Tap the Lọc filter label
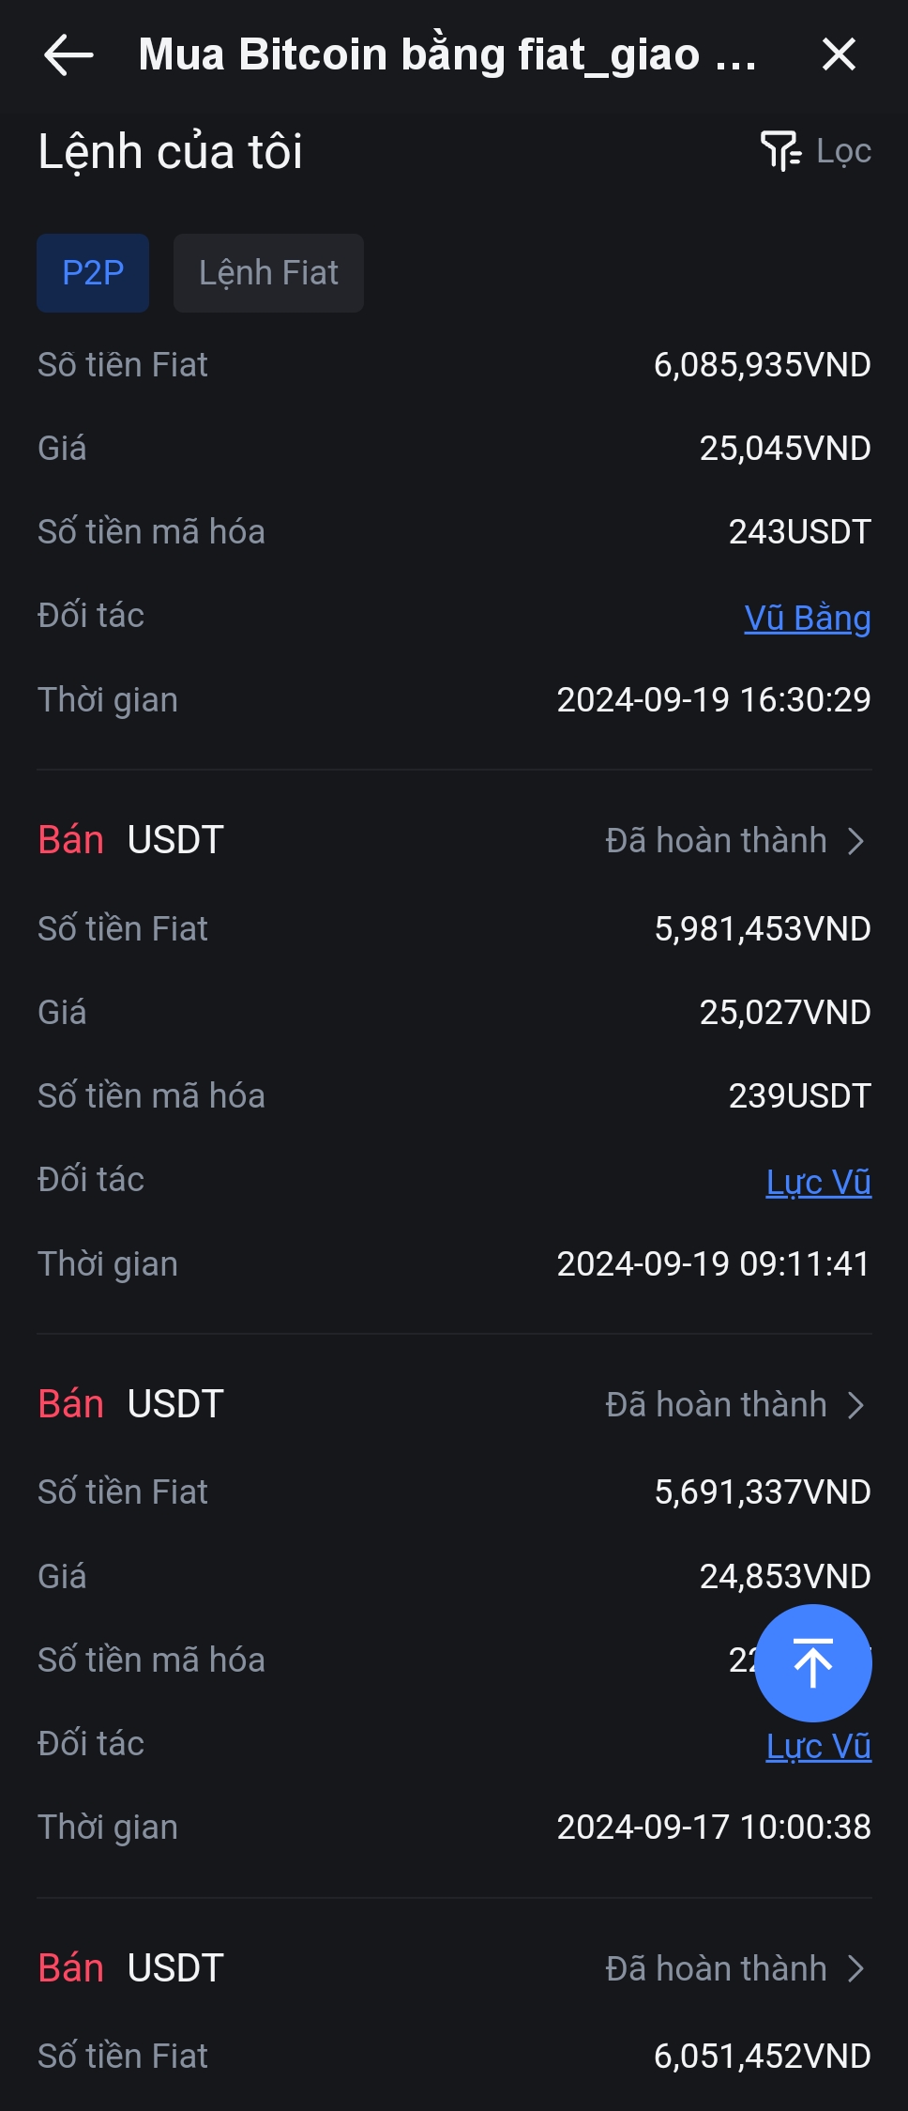908x2111 pixels. 843,151
